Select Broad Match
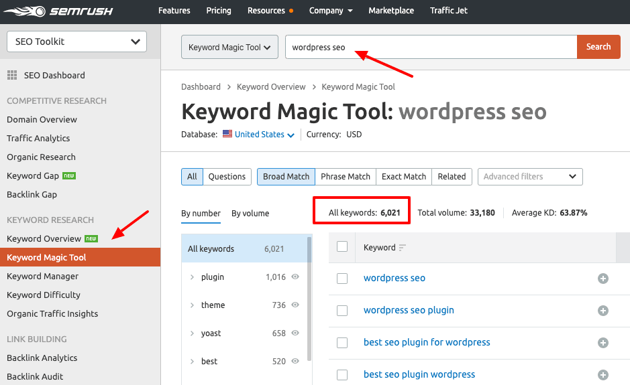 coord(286,177)
